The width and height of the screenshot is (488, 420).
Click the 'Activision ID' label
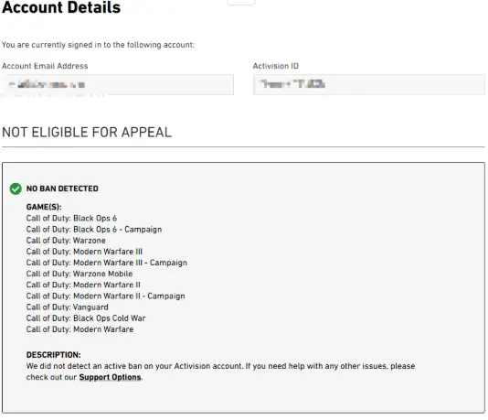pyautogui.click(x=276, y=66)
